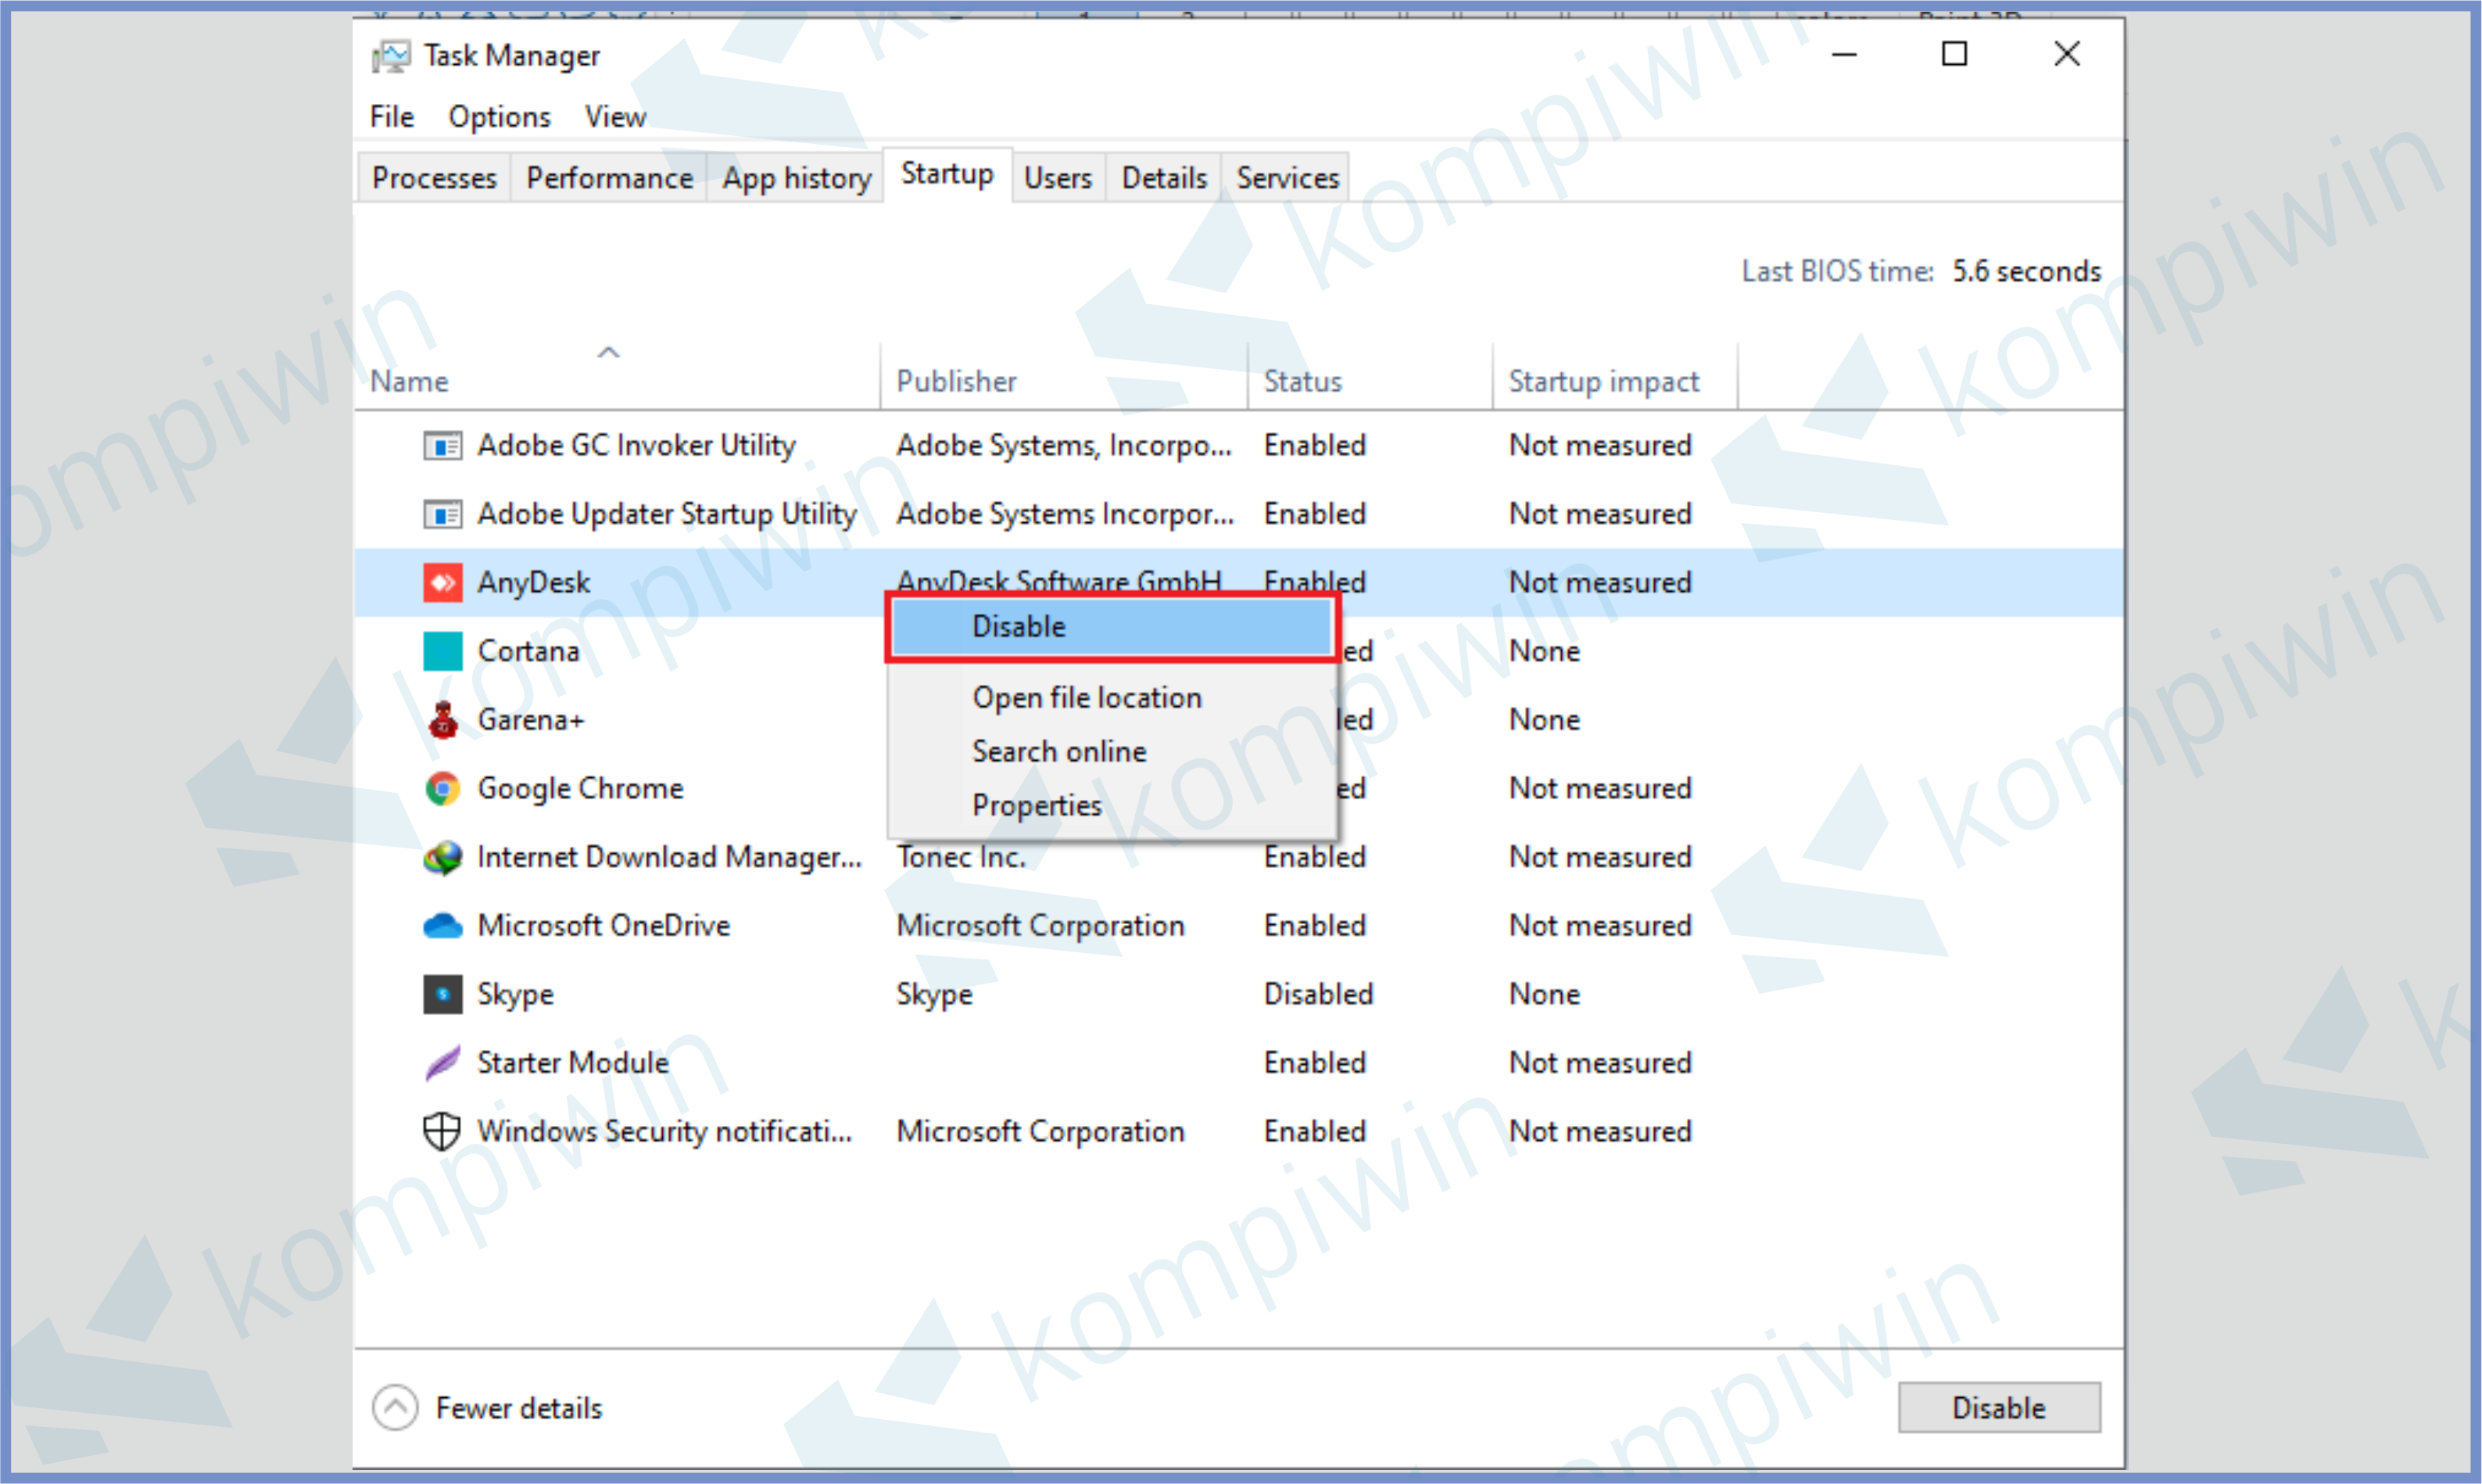Select the Garena+ row
Image resolution: width=2482 pixels, height=1484 pixels.
(x=1240, y=720)
